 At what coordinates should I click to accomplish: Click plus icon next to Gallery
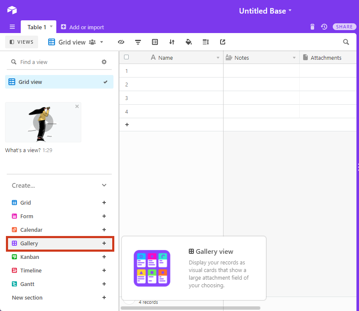(104, 243)
